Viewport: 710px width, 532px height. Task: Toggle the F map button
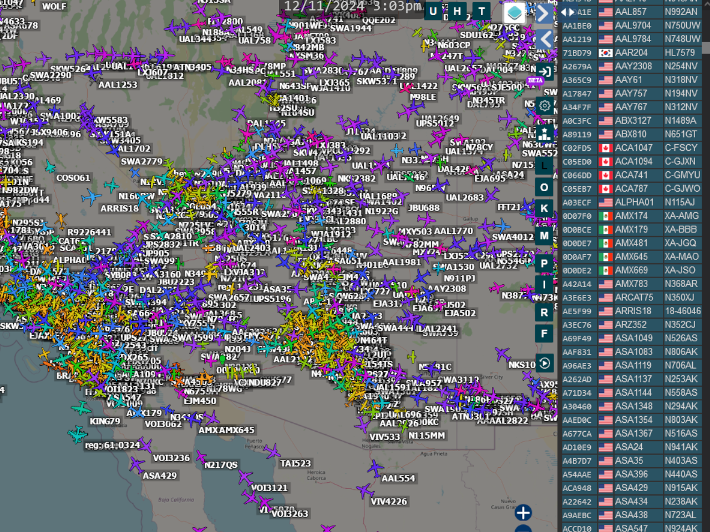coord(544,334)
